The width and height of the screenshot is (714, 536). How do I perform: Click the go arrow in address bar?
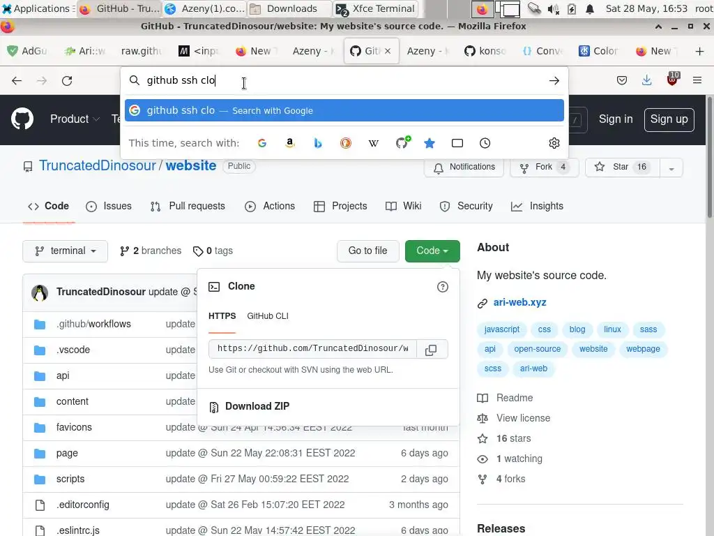coord(554,81)
